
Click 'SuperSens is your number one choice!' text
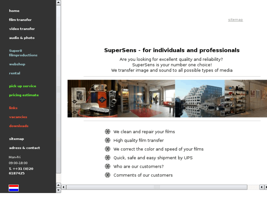tap(172, 65)
